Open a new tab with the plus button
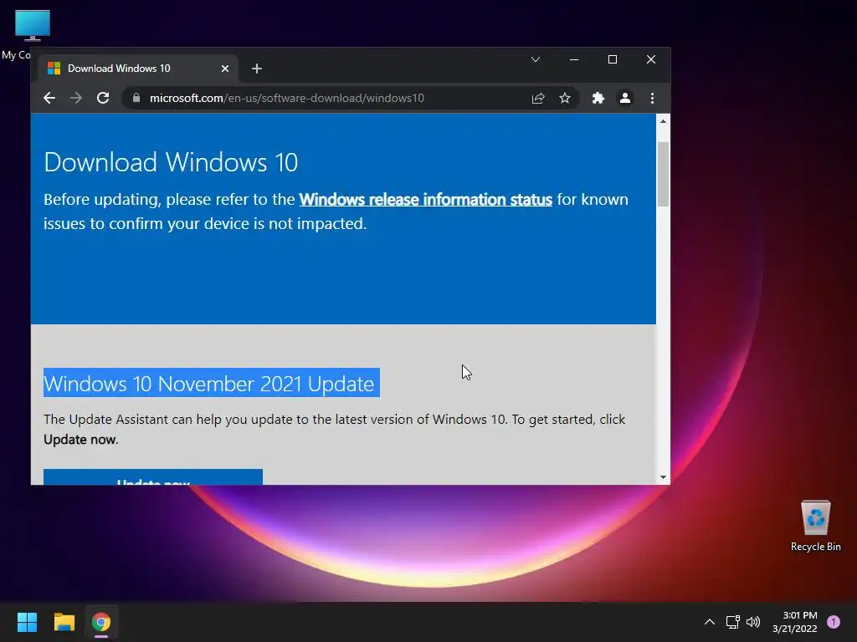 point(257,69)
